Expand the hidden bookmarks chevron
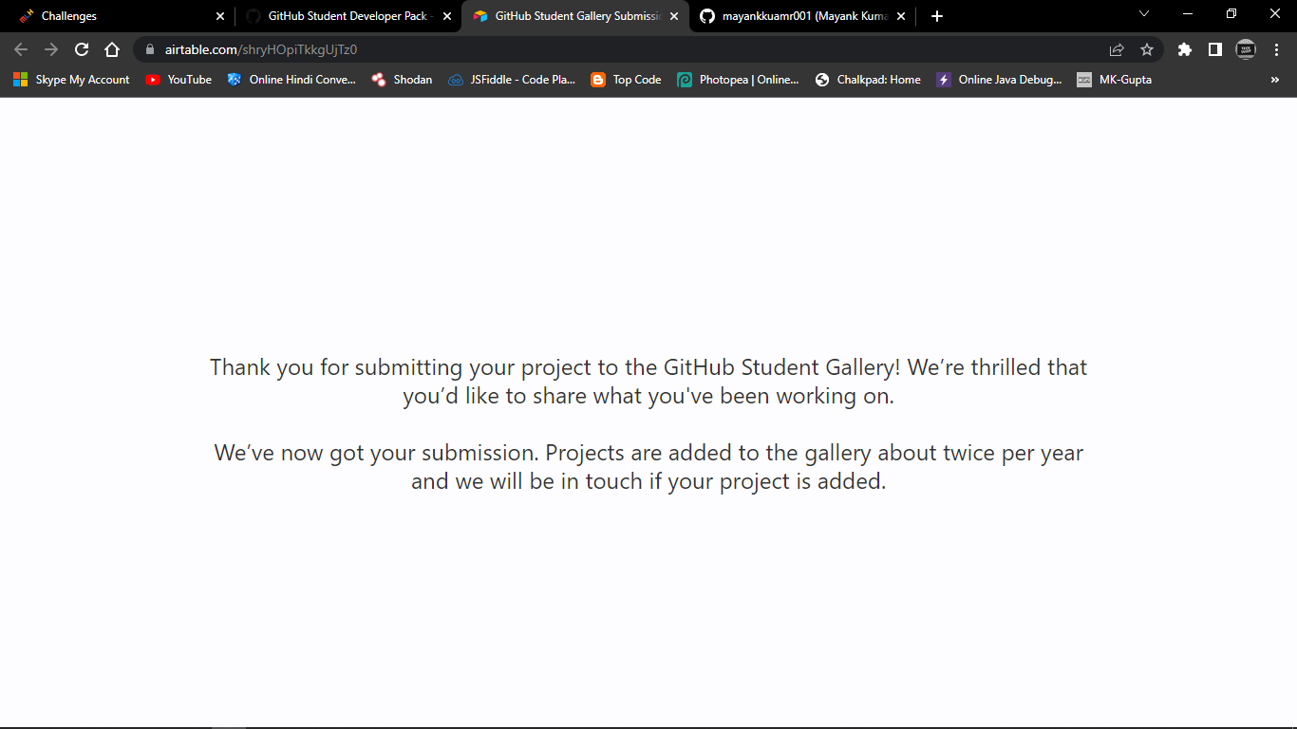Screen dimensions: 1297x729 coord(1274,80)
